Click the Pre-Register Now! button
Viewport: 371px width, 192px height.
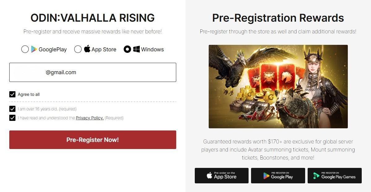tap(93, 140)
